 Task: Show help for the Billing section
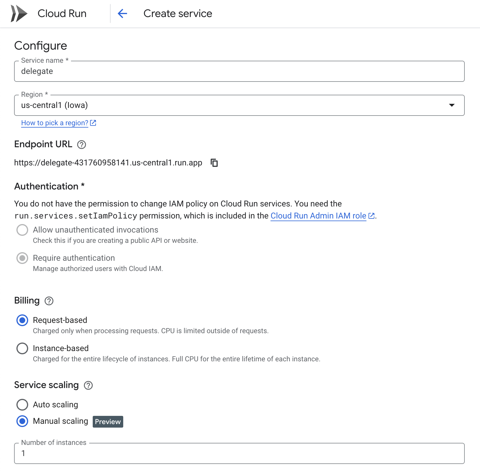pos(49,301)
